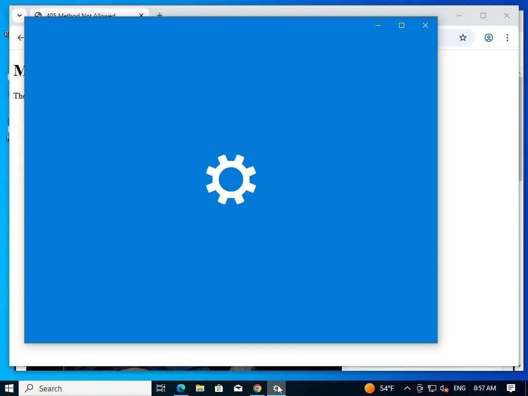Open the Chrome profile menu
528x396 pixels.
point(489,37)
